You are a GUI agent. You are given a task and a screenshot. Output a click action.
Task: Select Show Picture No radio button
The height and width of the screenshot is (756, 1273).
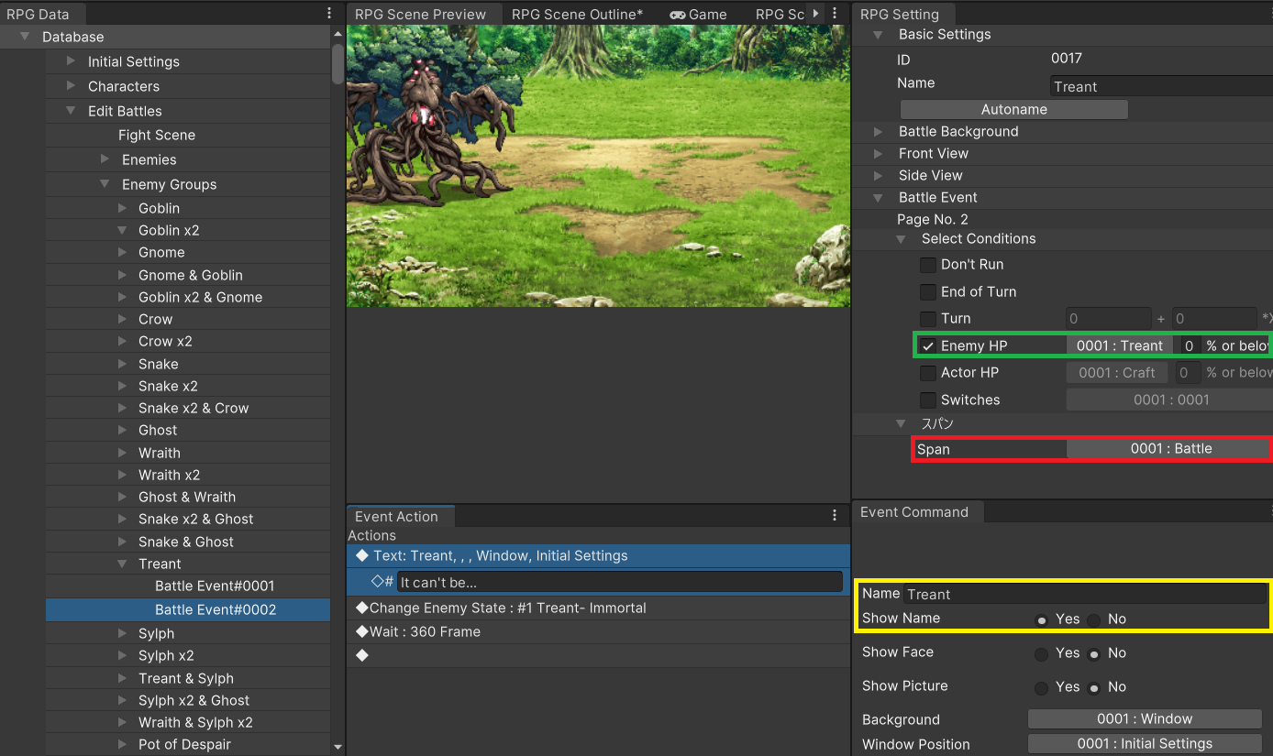[1093, 688]
